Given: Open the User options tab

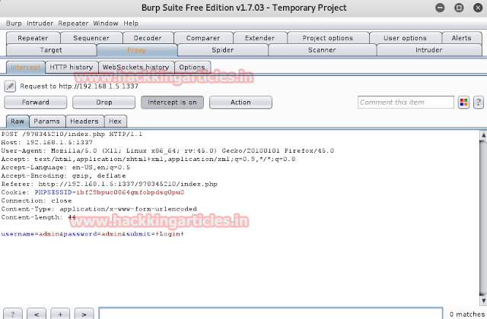Looking at the screenshot, I should [x=406, y=38].
